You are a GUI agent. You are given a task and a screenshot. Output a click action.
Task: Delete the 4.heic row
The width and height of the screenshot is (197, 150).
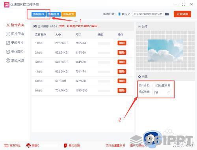pos(122,71)
